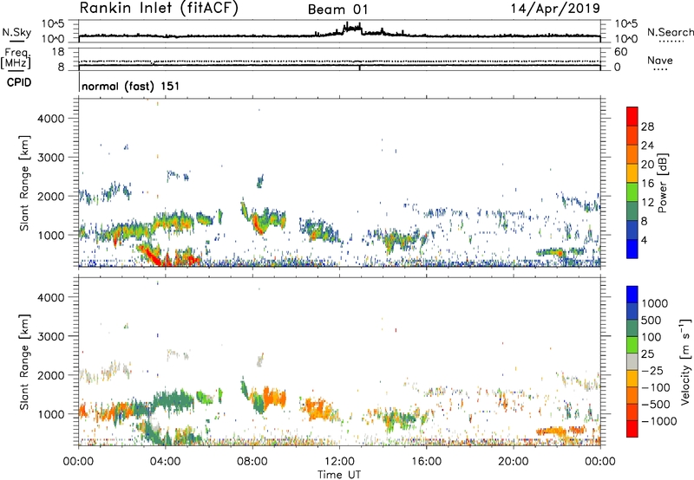Click the date "14/Apr/2019"
Screen dimensions: 694x480
(x=555, y=9)
